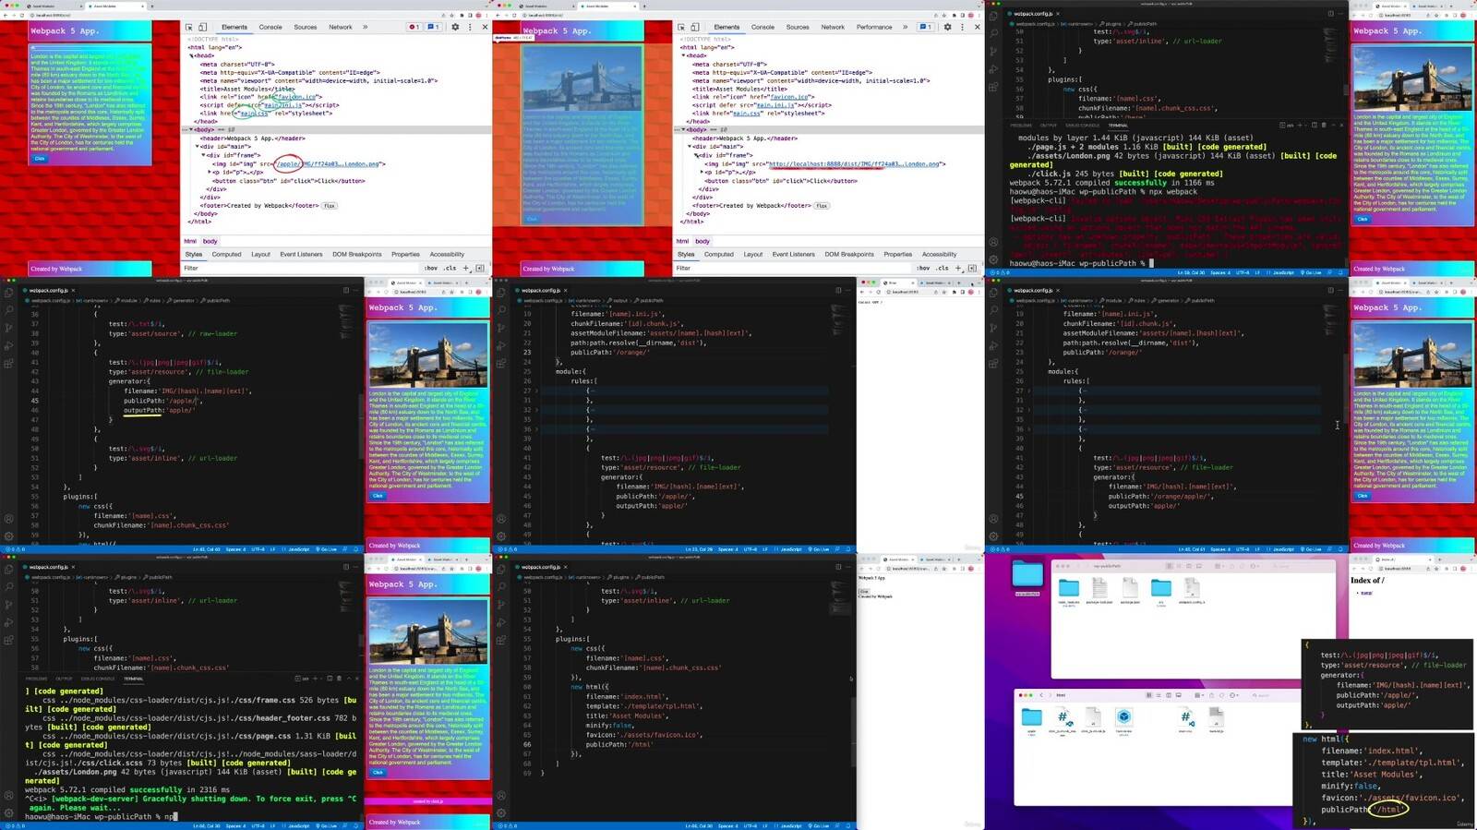Screen dimensions: 1477x830
Task: Open Accounts icon in top-right VS Code
Action: click(993, 242)
